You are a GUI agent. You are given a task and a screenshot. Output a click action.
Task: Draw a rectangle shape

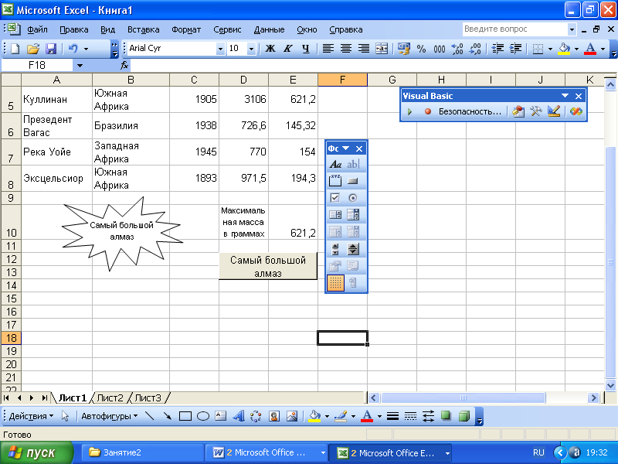185,416
